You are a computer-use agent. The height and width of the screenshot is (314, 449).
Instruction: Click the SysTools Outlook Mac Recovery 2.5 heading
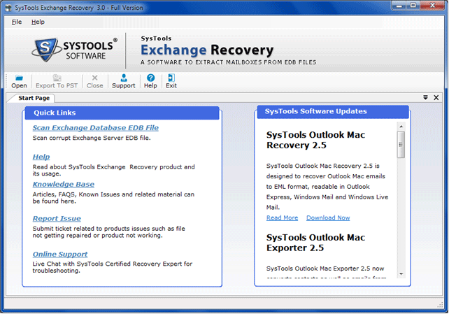click(315, 140)
